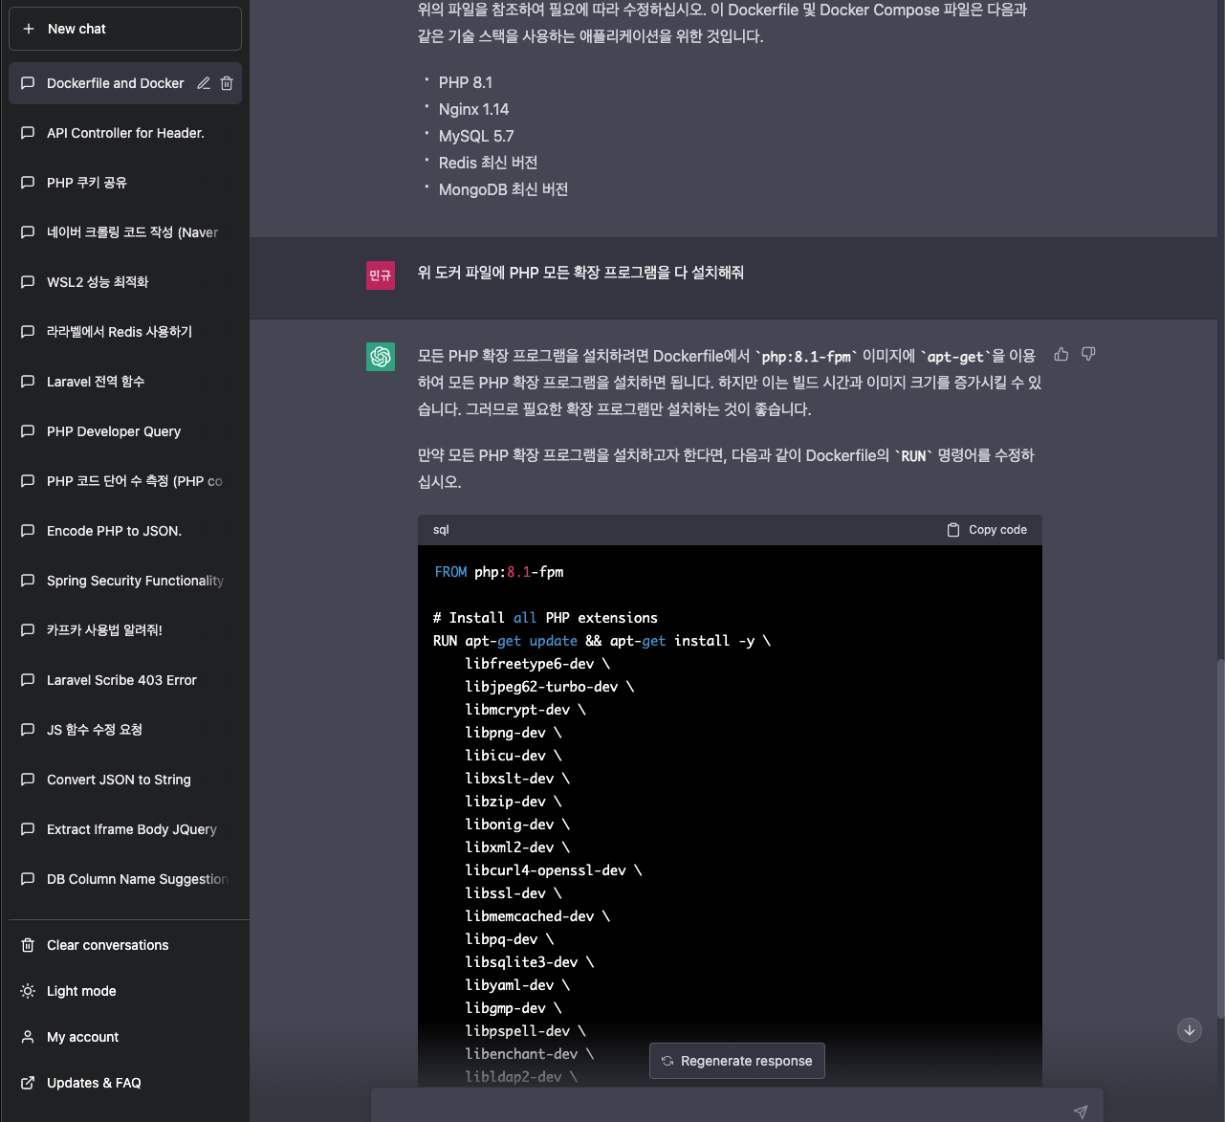Click the external link icon for Updates & FAQ
The width and height of the screenshot is (1225, 1122).
[28, 1083]
